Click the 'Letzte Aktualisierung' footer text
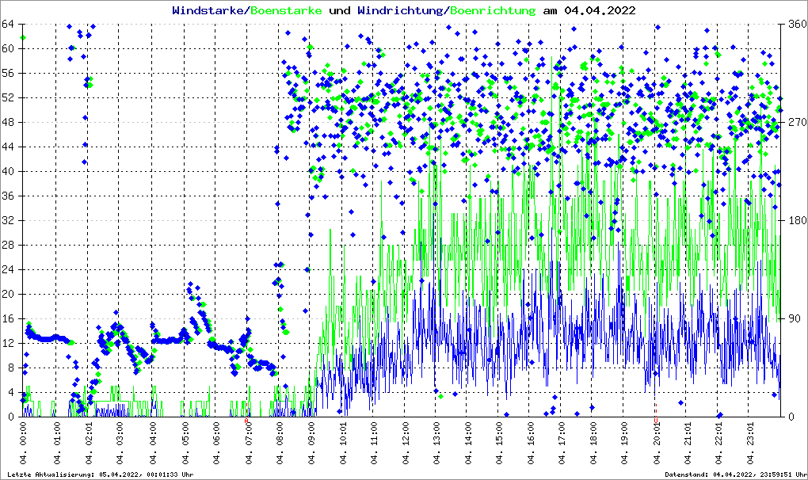 tap(100, 474)
